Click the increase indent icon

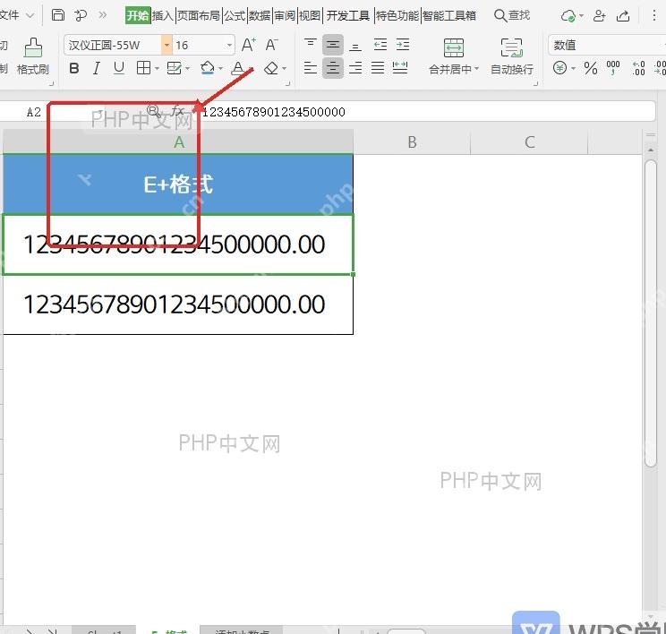pyautogui.click(x=402, y=45)
